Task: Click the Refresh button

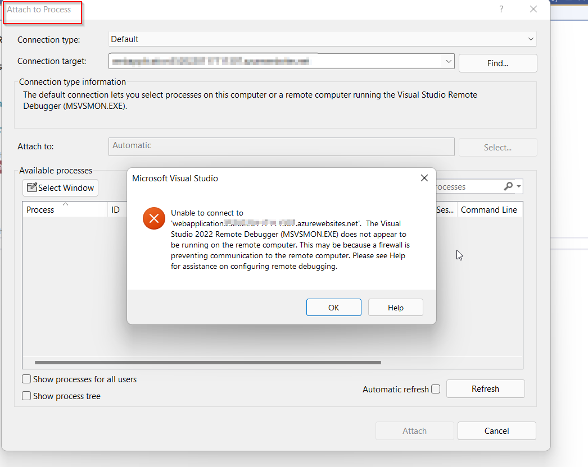Action: coord(485,389)
